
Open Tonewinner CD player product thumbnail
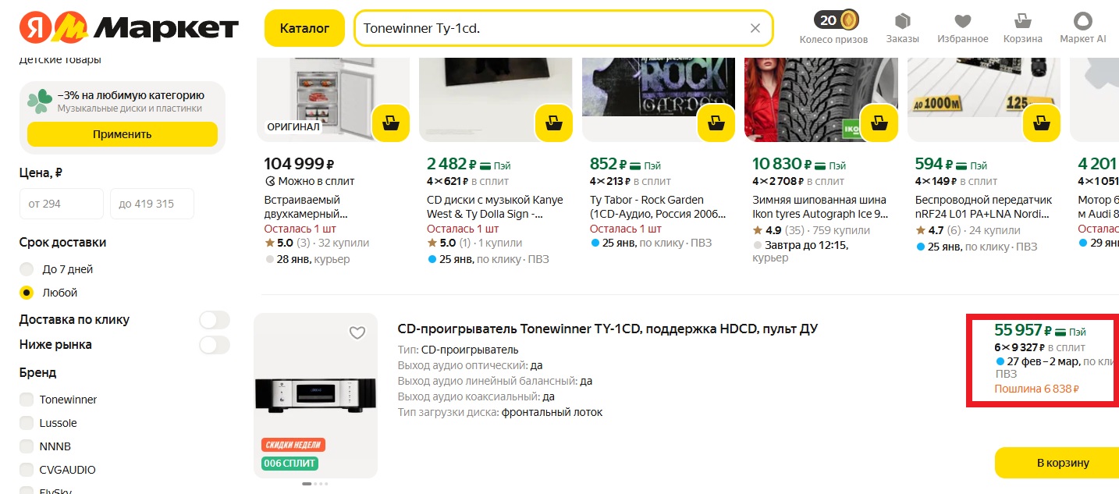(315, 396)
